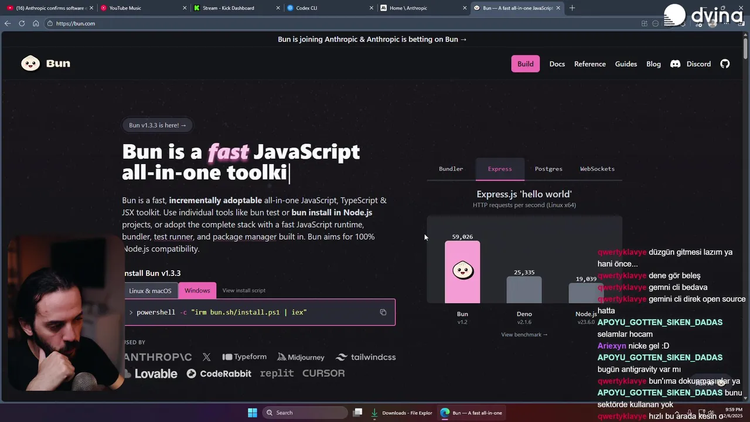Go to the browser home page
The height and width of the screenshot is (422, 750).
36,23
